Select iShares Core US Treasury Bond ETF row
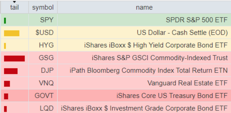The height and width of the screenshot is (113, 231). [115, 96]
